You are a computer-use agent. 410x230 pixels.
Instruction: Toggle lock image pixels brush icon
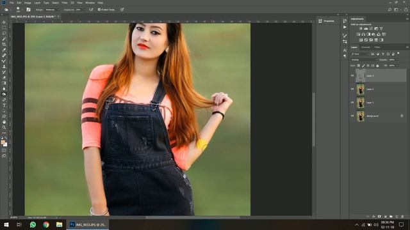363,65
